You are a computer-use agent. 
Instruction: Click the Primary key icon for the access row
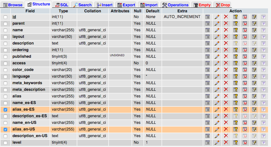point(236,63)
